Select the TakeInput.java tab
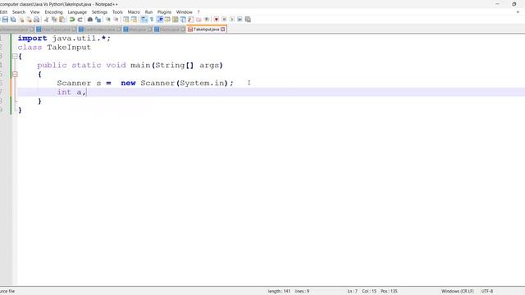525x295 pixels. click(x=206, y=29)
